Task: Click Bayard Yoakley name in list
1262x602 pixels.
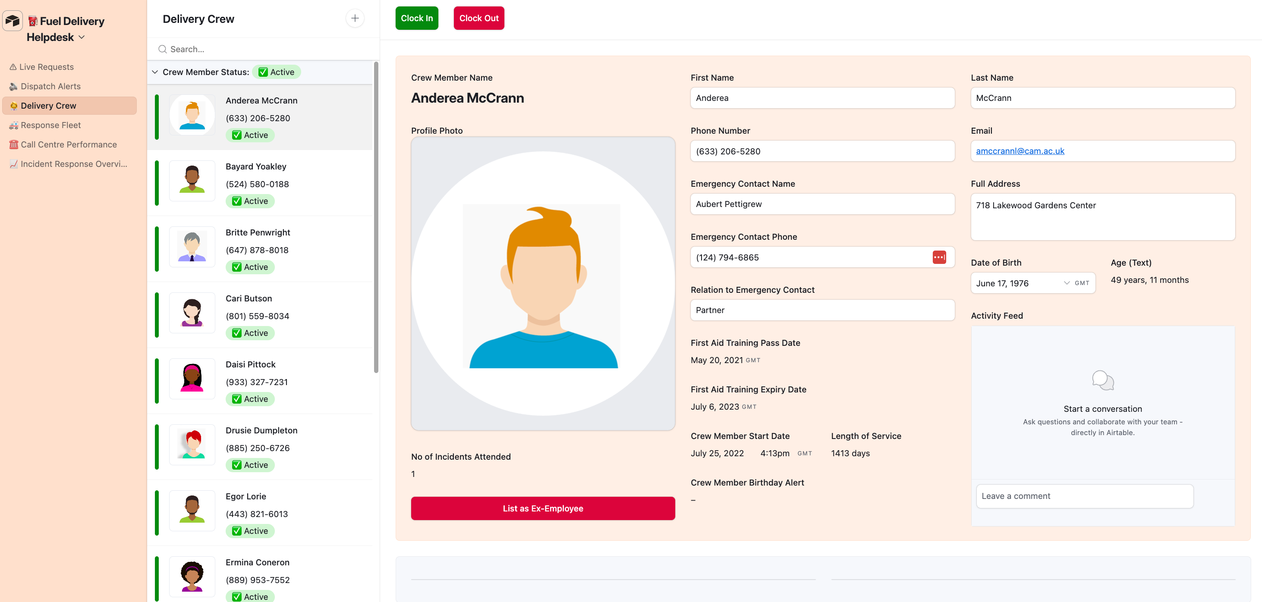Action: [x=256, y=166]
